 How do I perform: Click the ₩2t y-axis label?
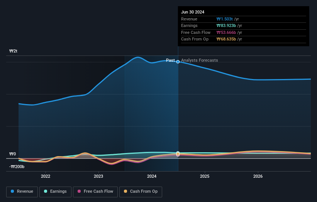pos(13,51)
